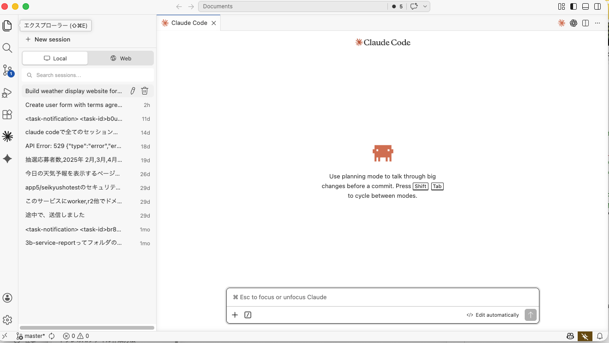Click the master branch status item

tap(31, 336)
